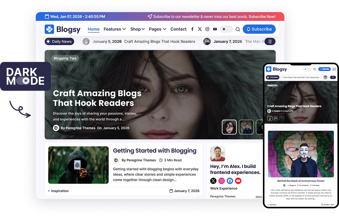Pause the Daily News ticker

(x=270, y=42)
